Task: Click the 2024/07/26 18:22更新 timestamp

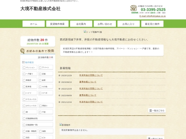Action: pyautogui.click(x=38, y=44)
